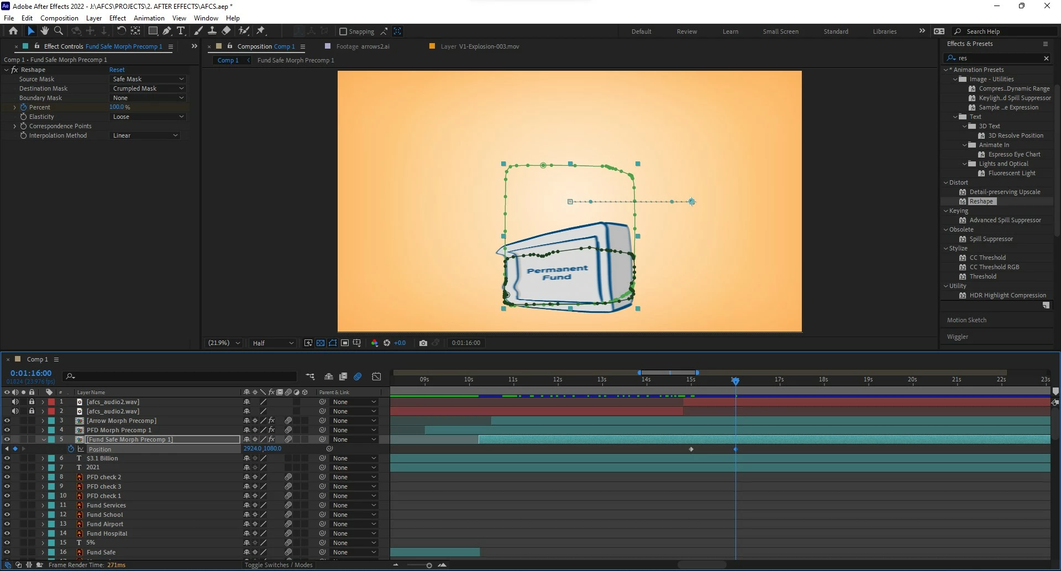Click the exposure value +0.0

point(400,343)
